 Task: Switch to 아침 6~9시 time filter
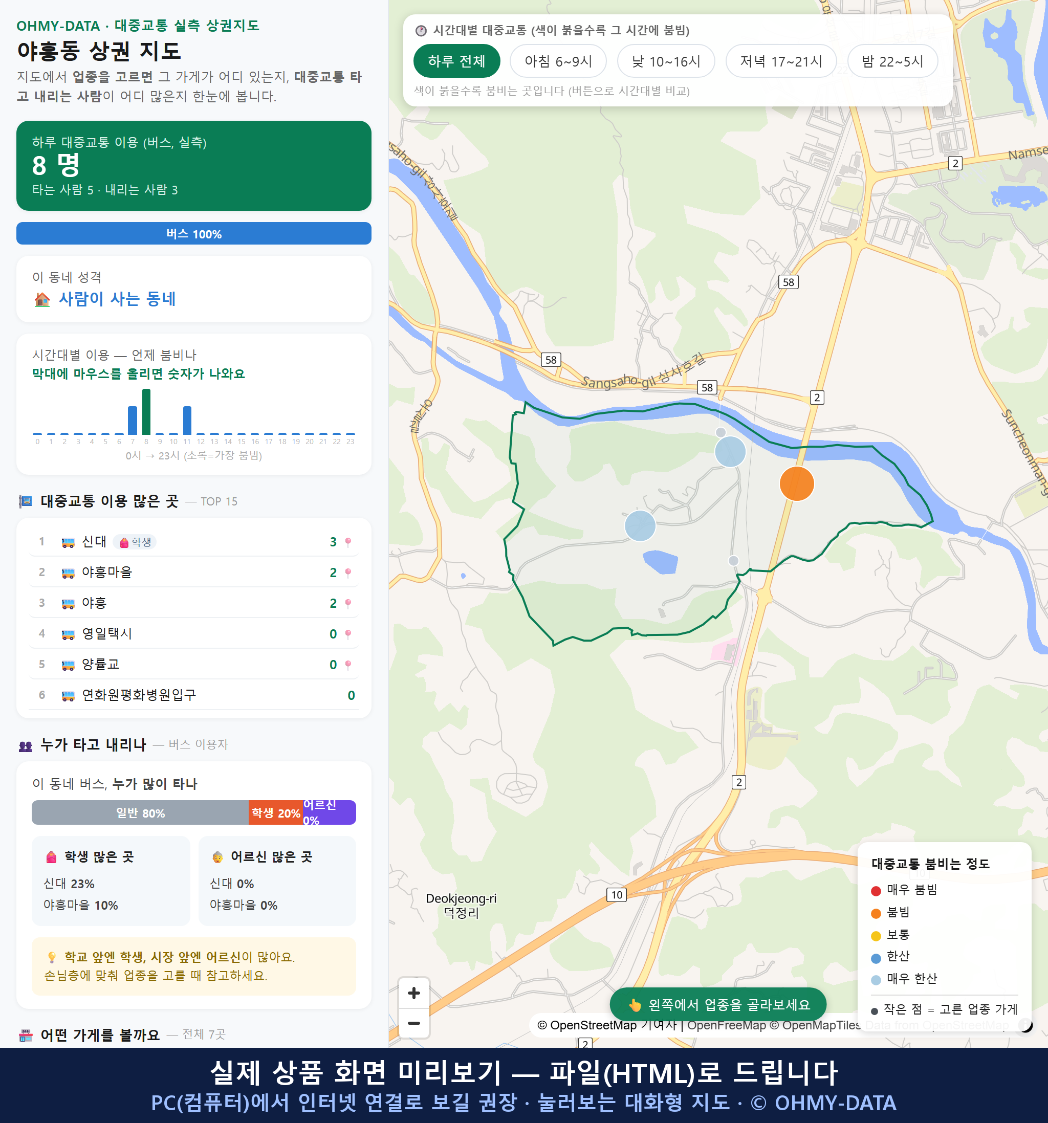558,61
